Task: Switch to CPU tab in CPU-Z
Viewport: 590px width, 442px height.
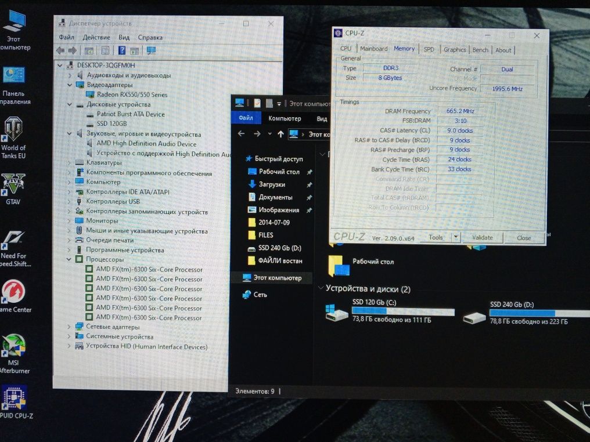Action: coord(346,49)
